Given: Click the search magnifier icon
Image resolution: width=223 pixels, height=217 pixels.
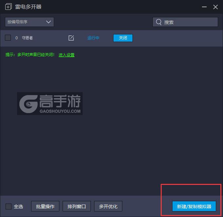Looking at the screenshot, I should click(x=159, y=22).
